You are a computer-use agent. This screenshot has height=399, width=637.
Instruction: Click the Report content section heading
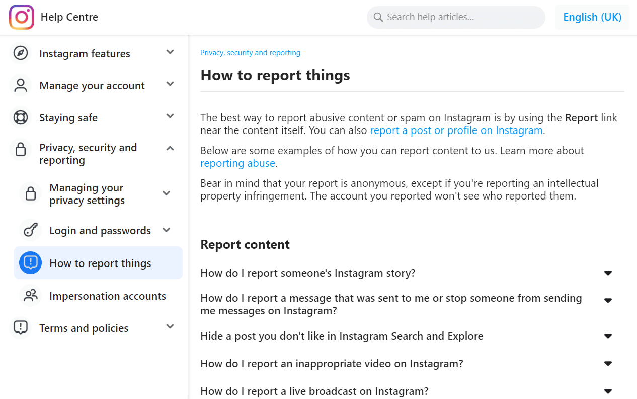coord(245,245)
